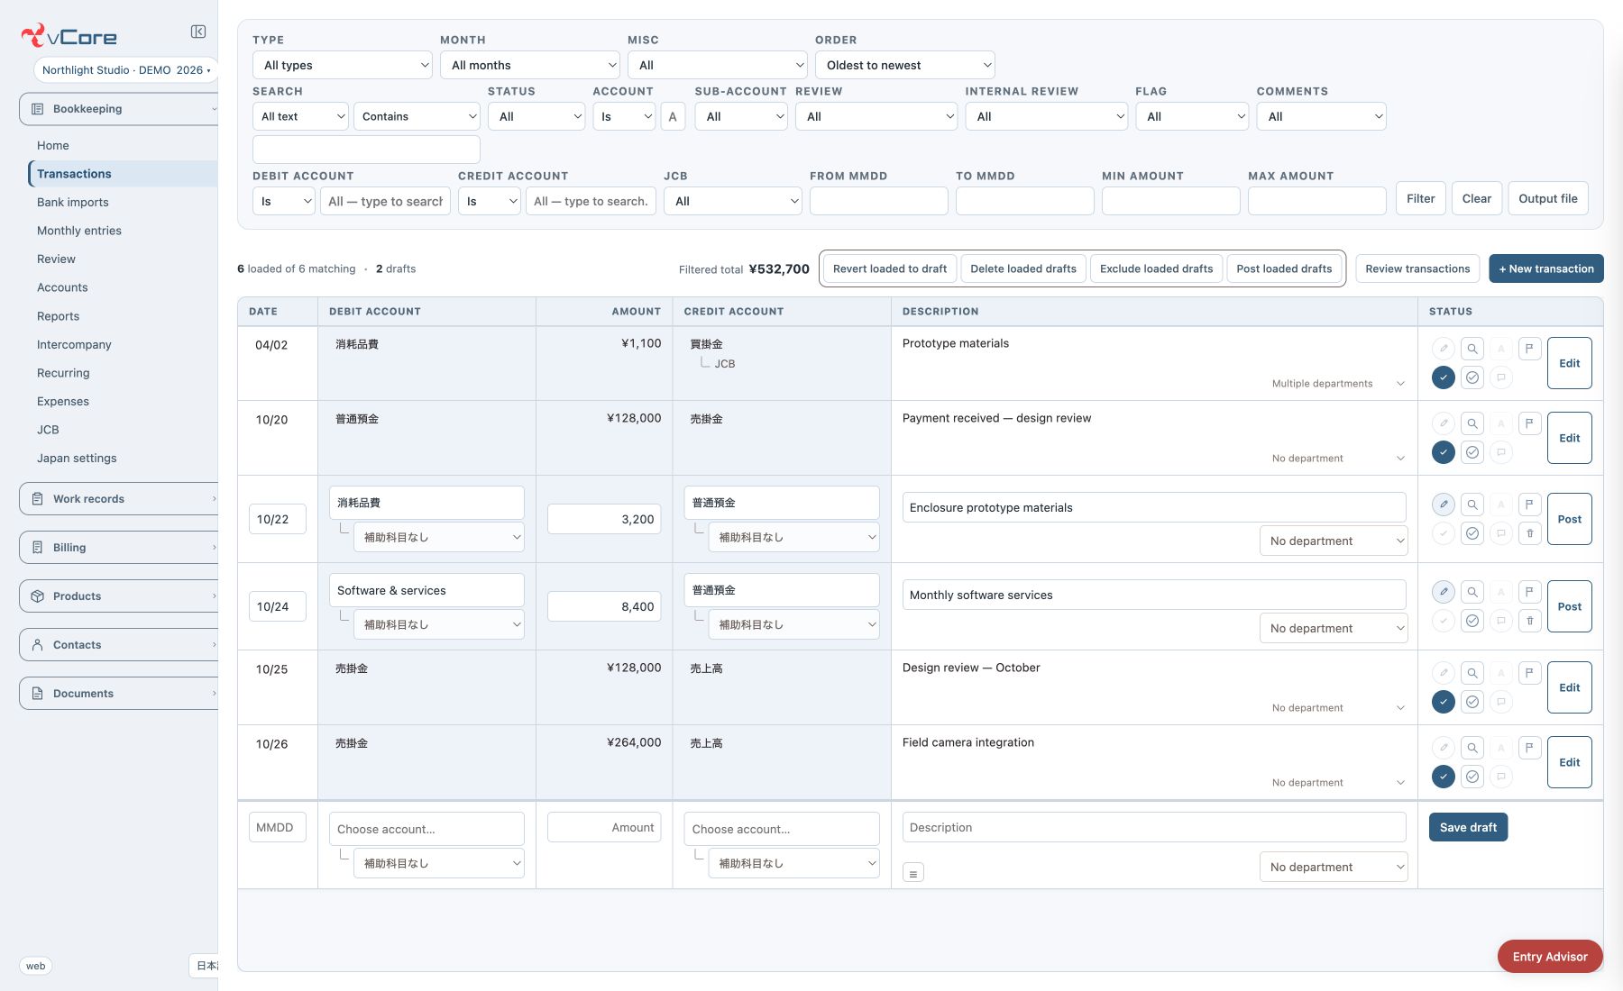Click the list icon below new Description field

[912, 873]
